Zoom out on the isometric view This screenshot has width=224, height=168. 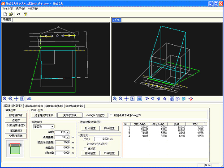(121, 99)
